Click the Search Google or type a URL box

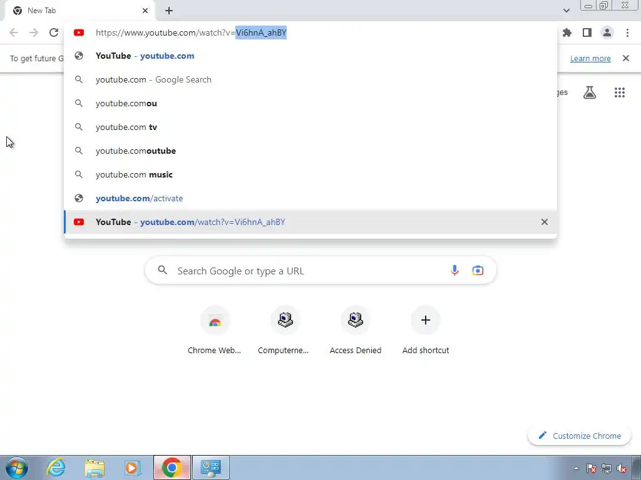320,270
